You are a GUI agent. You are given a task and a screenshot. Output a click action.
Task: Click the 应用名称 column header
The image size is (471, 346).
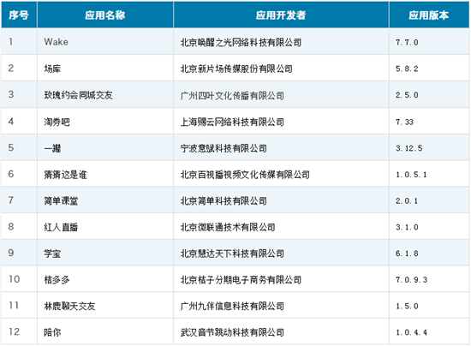(x=104, y=15)
